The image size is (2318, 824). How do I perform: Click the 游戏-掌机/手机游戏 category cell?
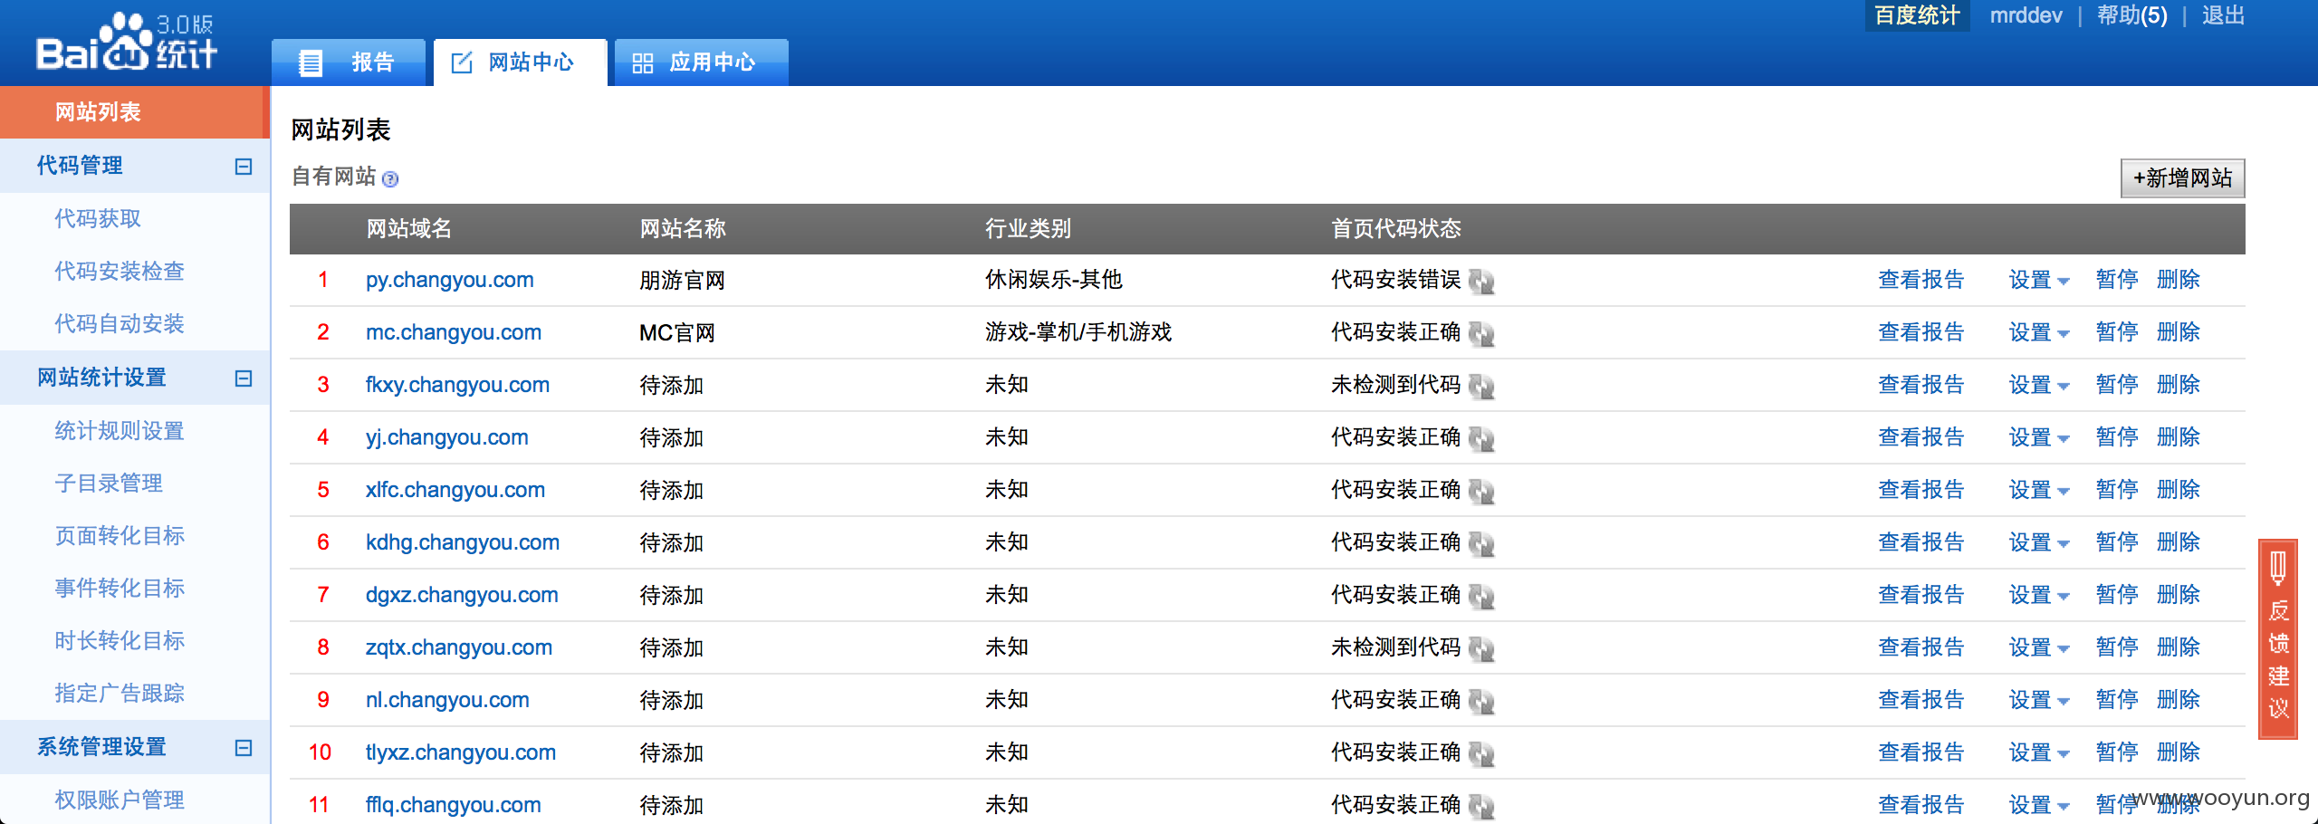1078,333
